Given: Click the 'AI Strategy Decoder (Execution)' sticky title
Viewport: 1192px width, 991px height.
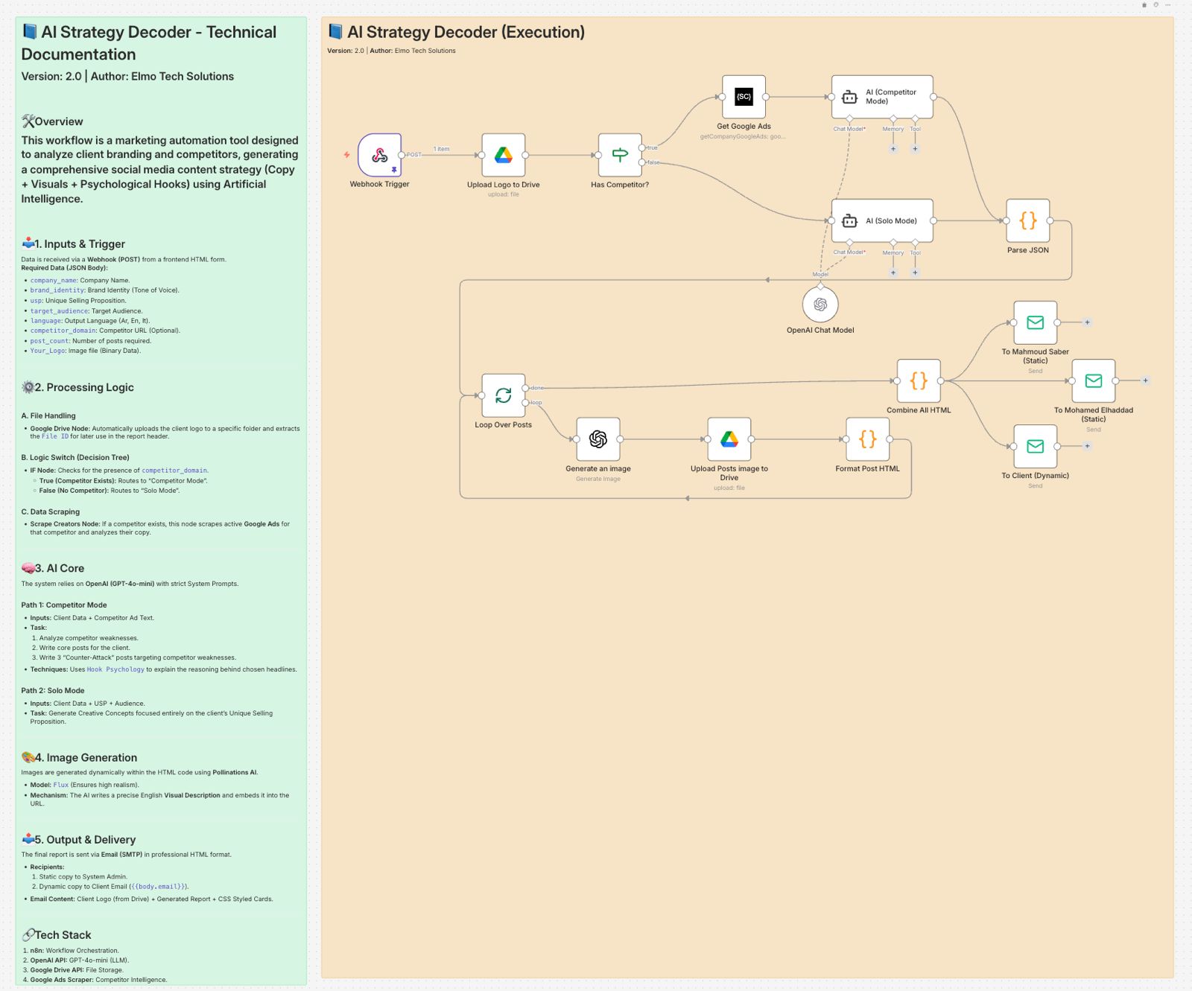Looking at the screenshot, I should tap(466, 32).
